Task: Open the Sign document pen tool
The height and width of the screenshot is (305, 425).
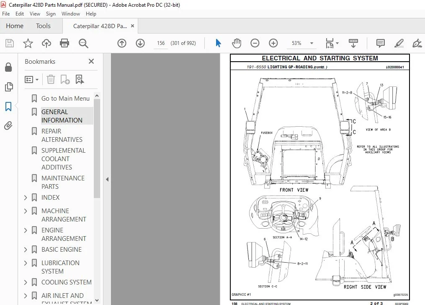Action: click(x=417, y=43)
